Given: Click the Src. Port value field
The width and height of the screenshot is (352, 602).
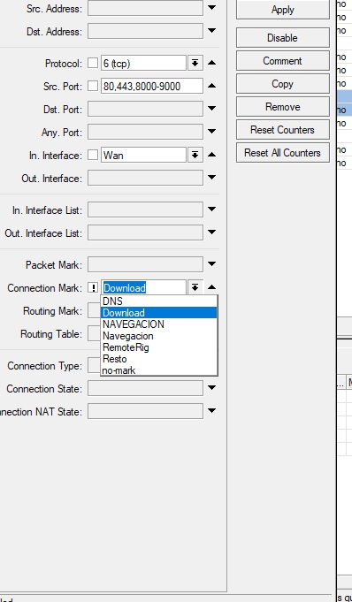Looking at the screenshot, I should pos(152,86).
